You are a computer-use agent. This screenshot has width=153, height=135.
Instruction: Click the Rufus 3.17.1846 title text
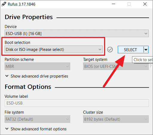click(x=22, y=4)
